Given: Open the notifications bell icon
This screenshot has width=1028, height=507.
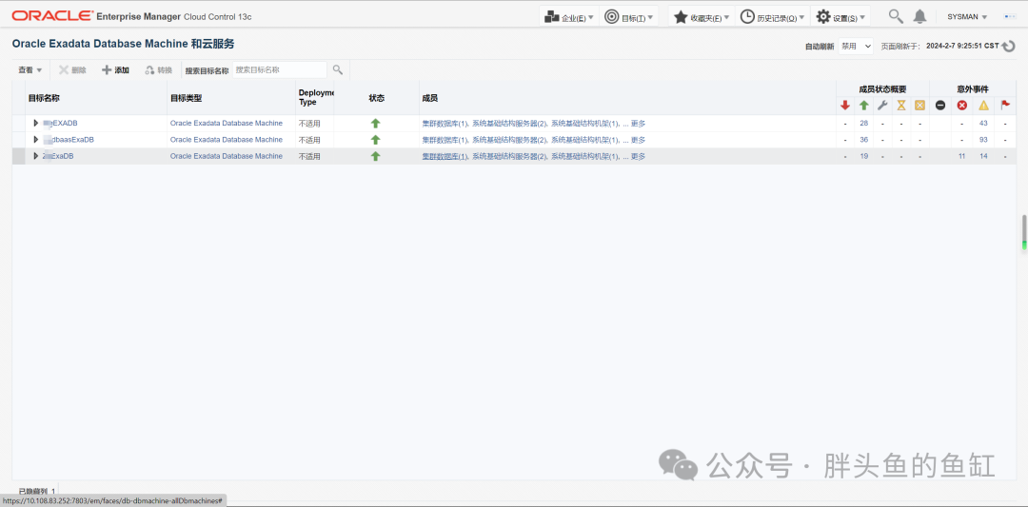Looking at the screenshot, I should pyautogui.click(x=920, y=17).
